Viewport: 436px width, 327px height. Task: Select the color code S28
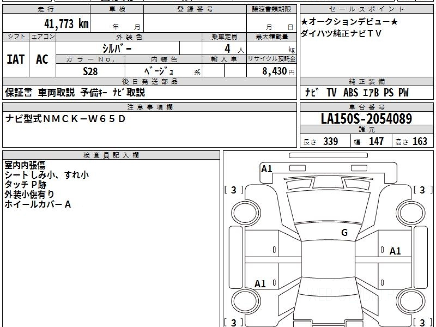tap(90, 71)
